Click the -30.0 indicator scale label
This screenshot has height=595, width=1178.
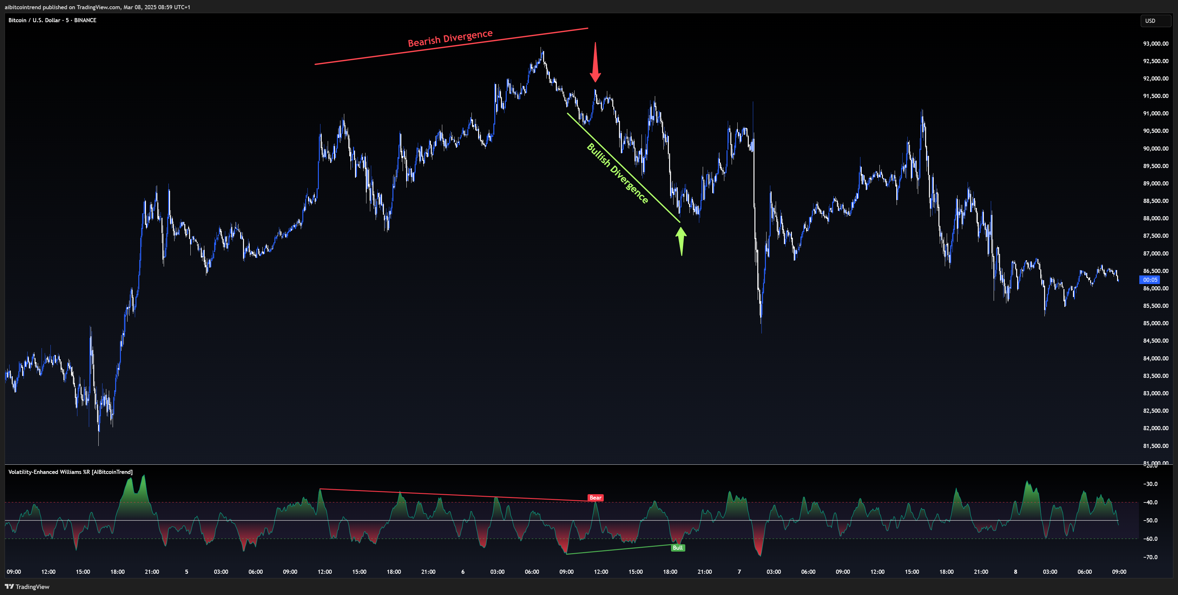click(x=1151, y=484)
